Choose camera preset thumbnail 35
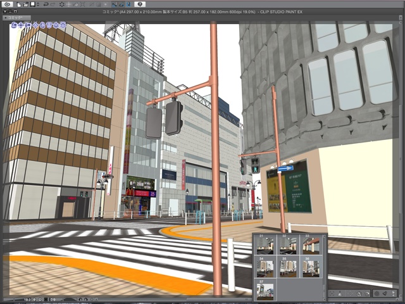The width and height of the screenshot is (405, 304). pyautogui.click(x=288, y=267)
